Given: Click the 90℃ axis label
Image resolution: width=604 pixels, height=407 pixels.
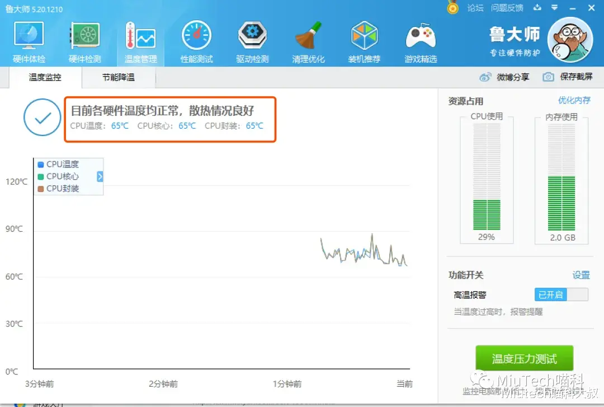Looking at the screenshot, I should point(14,229).
